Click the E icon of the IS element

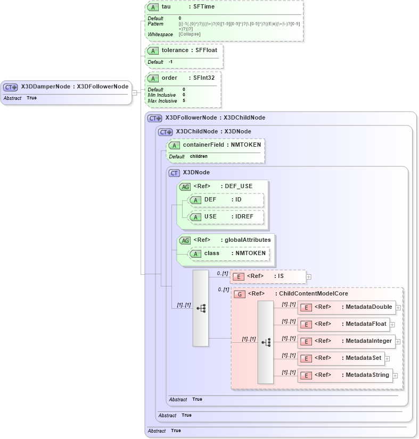click(x=239, y=276)
